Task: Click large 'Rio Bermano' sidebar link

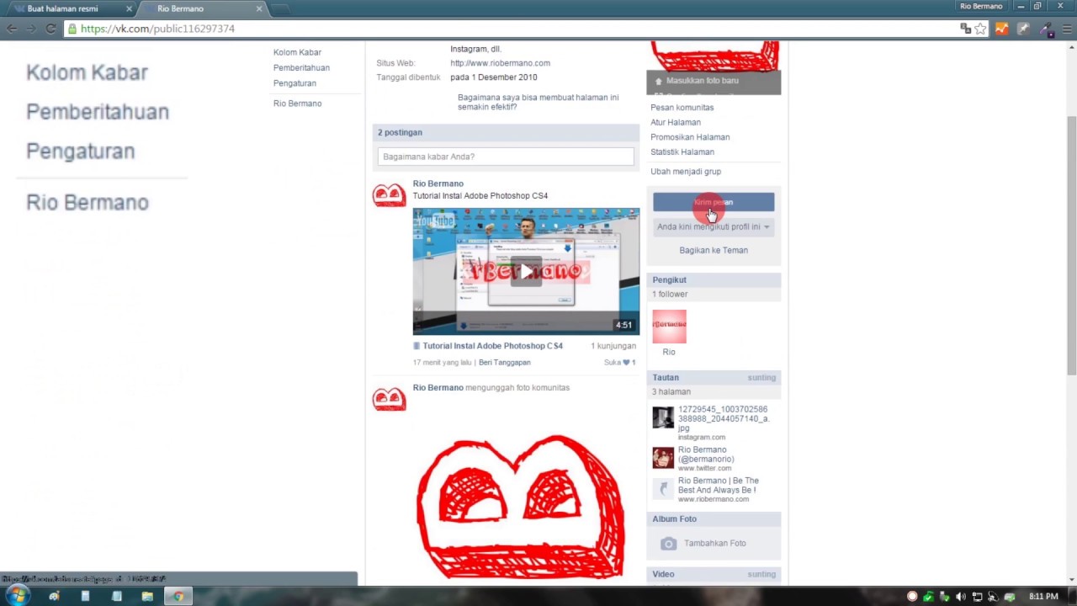Action: coord(88,202)
